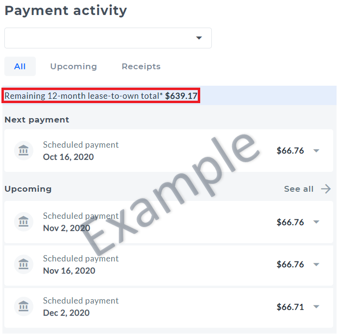Expand the Dec 2, 2020 $66.71 payment
Screen dimensions: 339x336
pyautogui.click(x=316, y=306)
